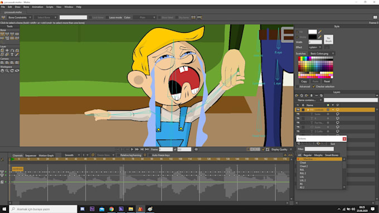Open Chrome from the taskbar
The width and height of the screenshot is (379, 213).
111,209
